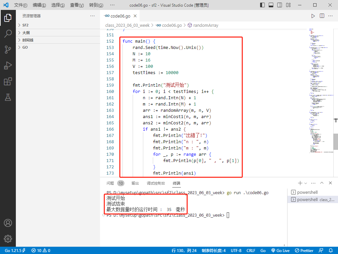Viewport: 338px width, 254px height.
Task: Open panel more actions ellipsis
Action: [313, 183]
